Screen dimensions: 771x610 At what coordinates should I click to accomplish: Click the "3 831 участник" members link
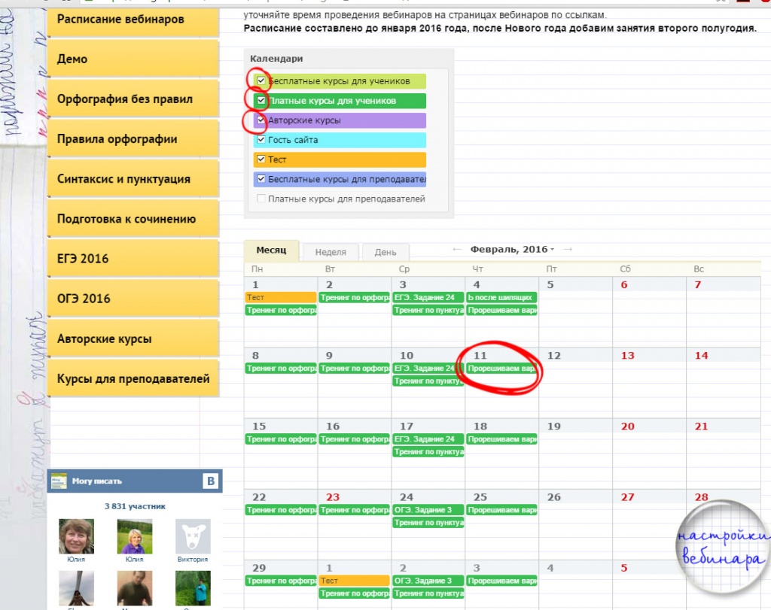point(135,506)
